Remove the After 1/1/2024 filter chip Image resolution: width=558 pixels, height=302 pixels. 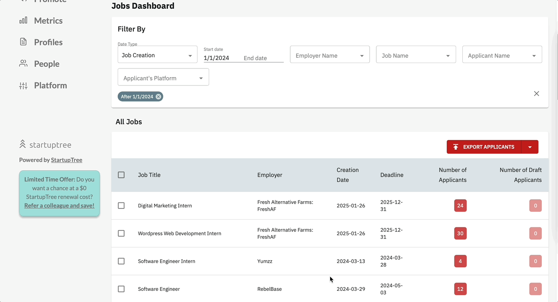click(x=158, y=97)
